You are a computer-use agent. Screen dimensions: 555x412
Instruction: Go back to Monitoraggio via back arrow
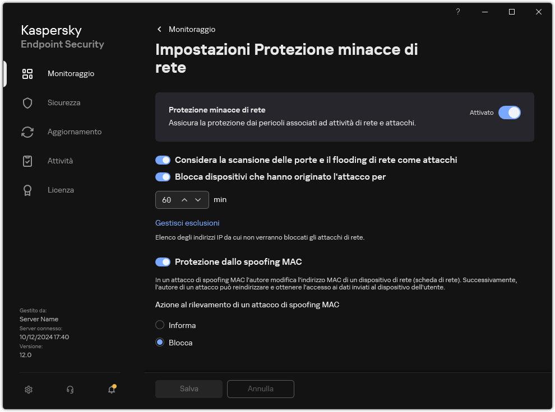159,29
